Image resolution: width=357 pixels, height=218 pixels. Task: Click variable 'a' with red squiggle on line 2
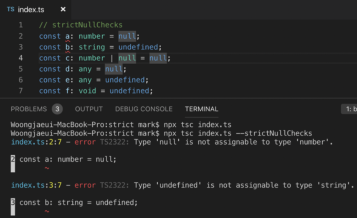point(68,36)
